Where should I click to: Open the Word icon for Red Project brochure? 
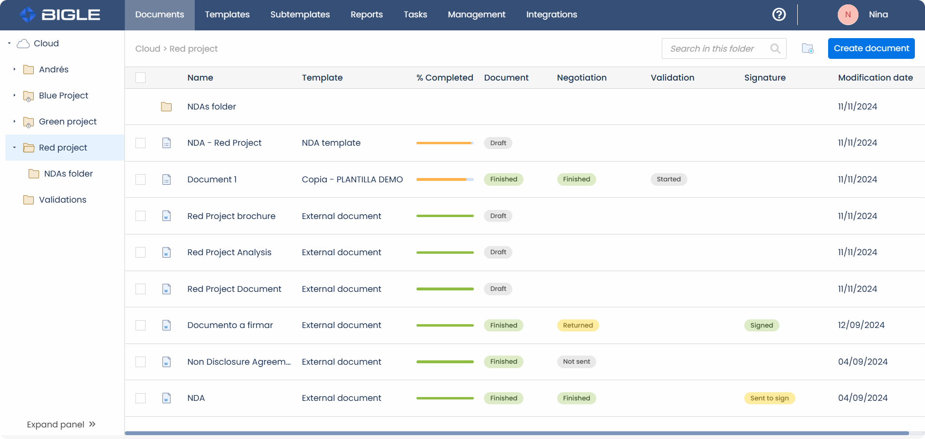(166, 216)
